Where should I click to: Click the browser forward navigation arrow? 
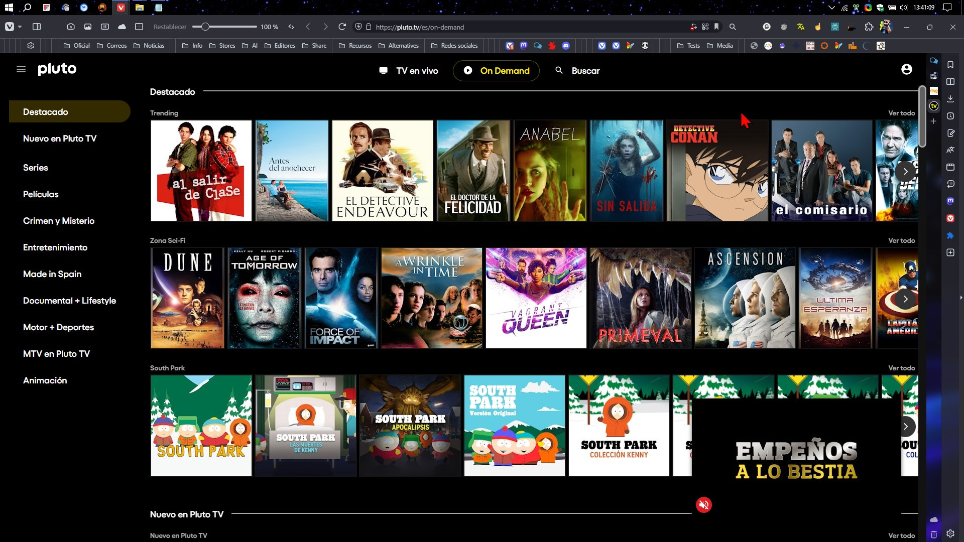325,27
